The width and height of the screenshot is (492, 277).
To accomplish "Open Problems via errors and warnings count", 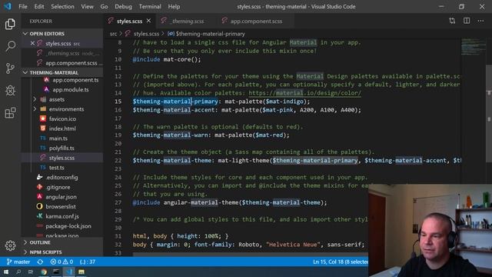I will pyautogui.click(x=61, y=262).
